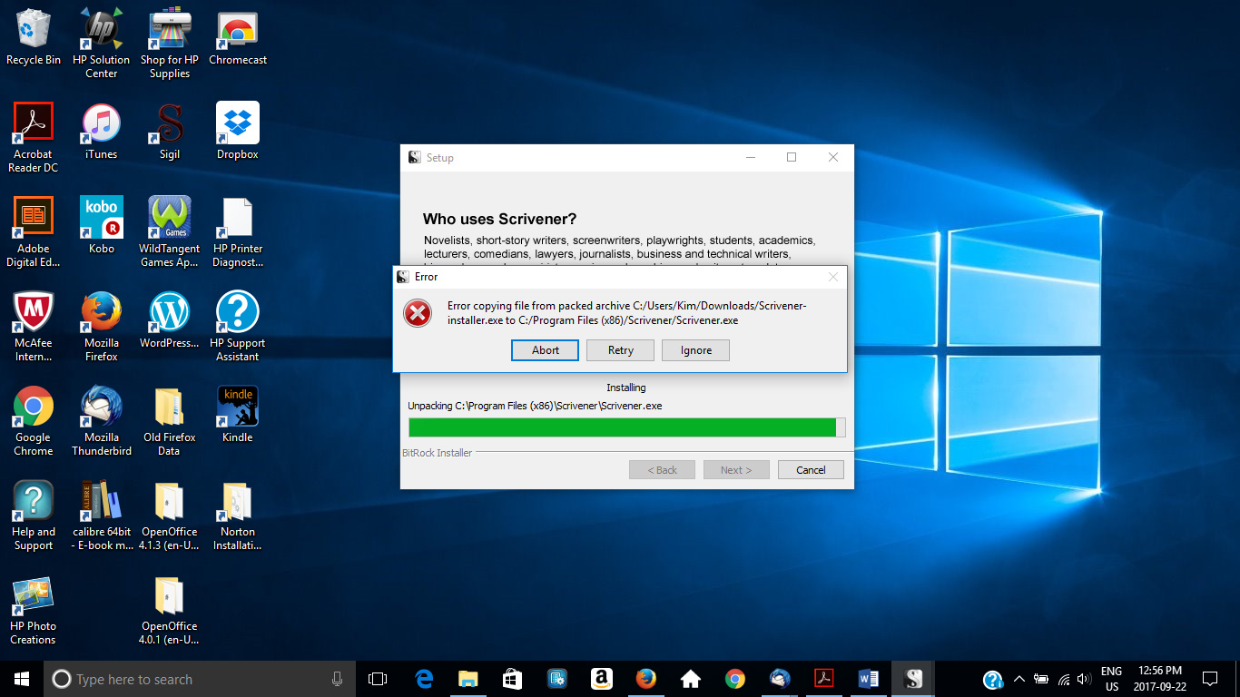Click the HP Support question-mark tray icon
Image resolution: width=1240 pixels, height=697 pixels.
pos(993,679)
